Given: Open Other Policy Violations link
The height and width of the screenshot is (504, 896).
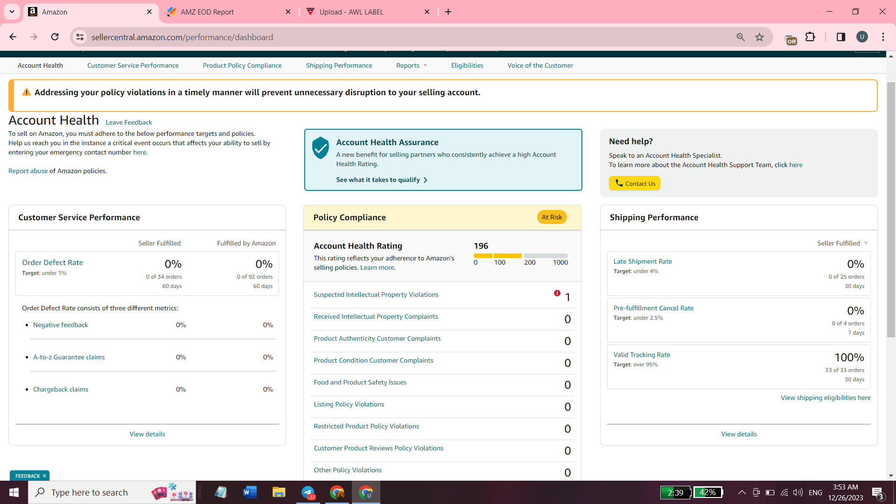Looking at the screenshot, I should tap(348, 470).
